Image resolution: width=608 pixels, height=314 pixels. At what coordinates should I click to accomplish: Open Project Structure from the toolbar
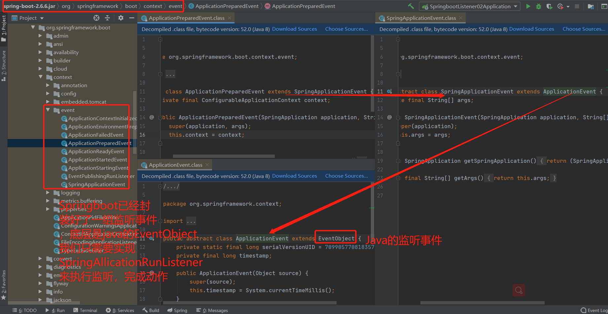point(591,6)
